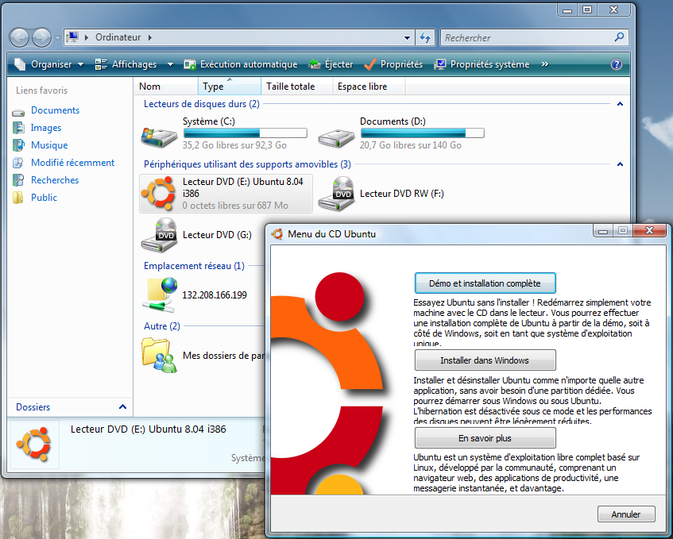
Task: Close the Menu du CD Ubuntu window
Action: [649, 230]
